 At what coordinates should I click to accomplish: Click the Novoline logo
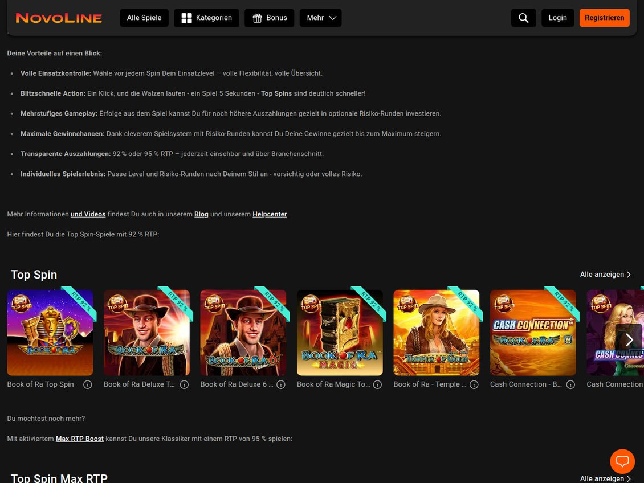tap(59, 18)
